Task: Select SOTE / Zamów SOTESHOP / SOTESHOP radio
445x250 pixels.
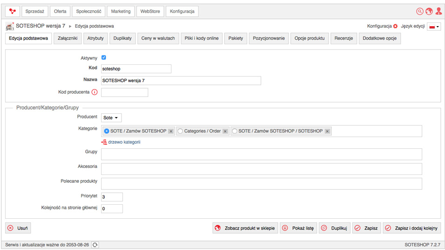Action: coord(234,131)
